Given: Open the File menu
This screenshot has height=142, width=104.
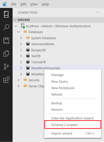Looking at the screenshot, I should [x=14, y=4].
